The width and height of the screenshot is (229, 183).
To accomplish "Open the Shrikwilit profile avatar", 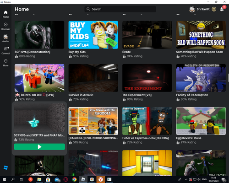I will [192, 9].
